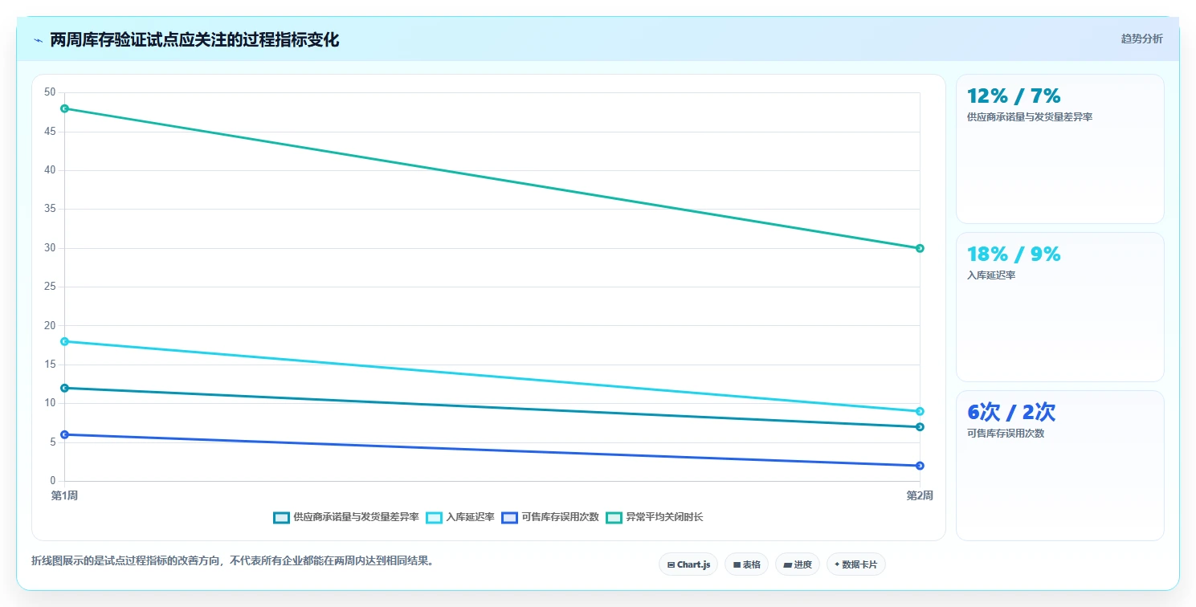
Task: Click the 可售库存误用次数 data point at 第2周
Action: pos(920,466)
